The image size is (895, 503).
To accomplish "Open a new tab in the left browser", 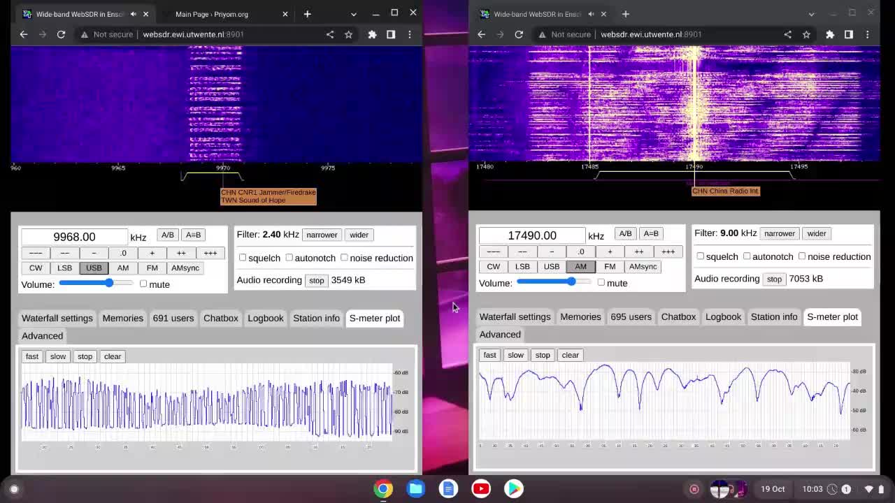I will 307,14.
